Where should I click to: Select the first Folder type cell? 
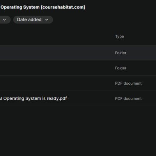pos(121,53)
